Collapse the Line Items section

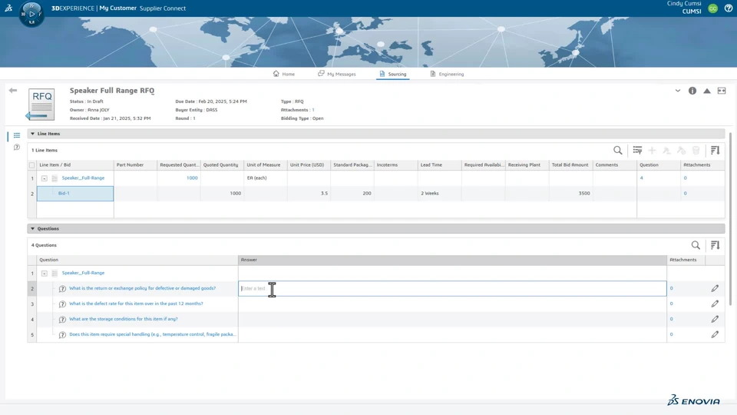tap(32, 134)
